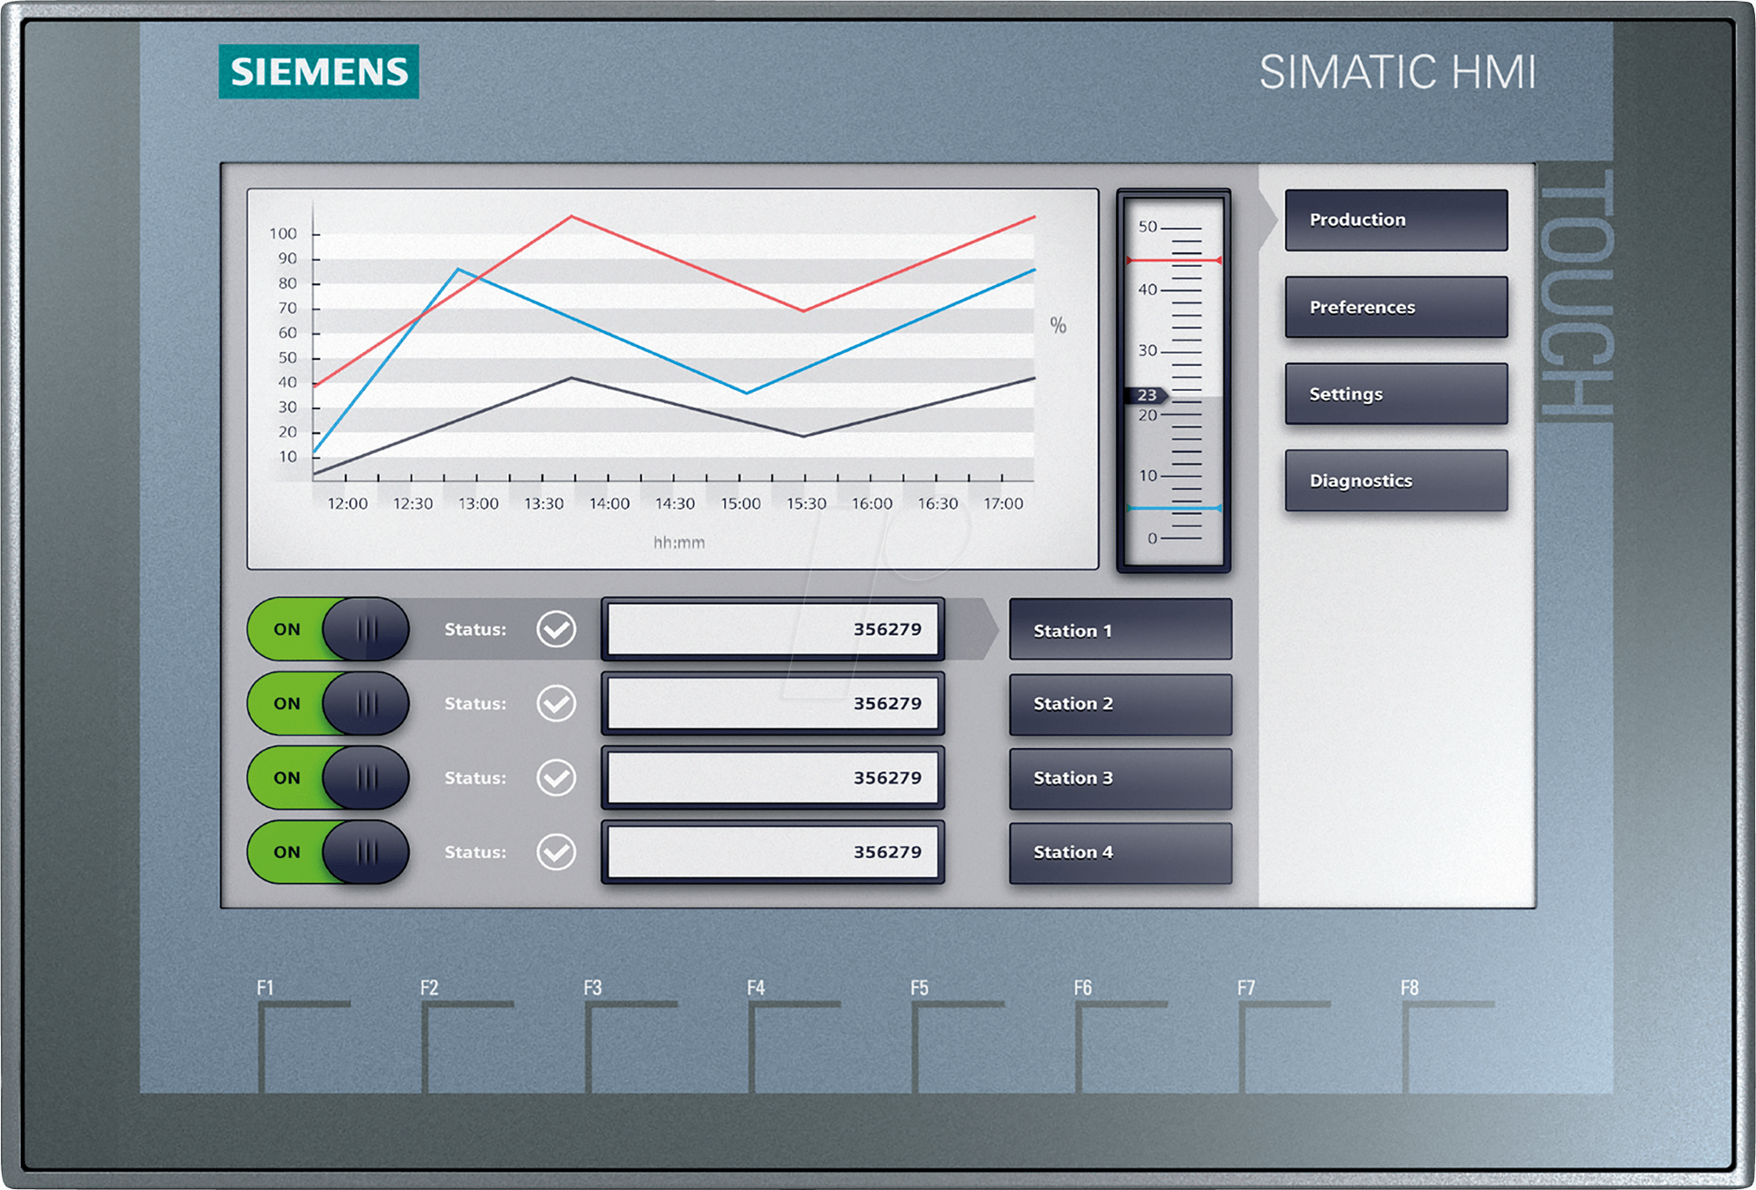Viewport: 1756px width, 1190px height.
Task: Select Station 4
Action: point(1120,852)
